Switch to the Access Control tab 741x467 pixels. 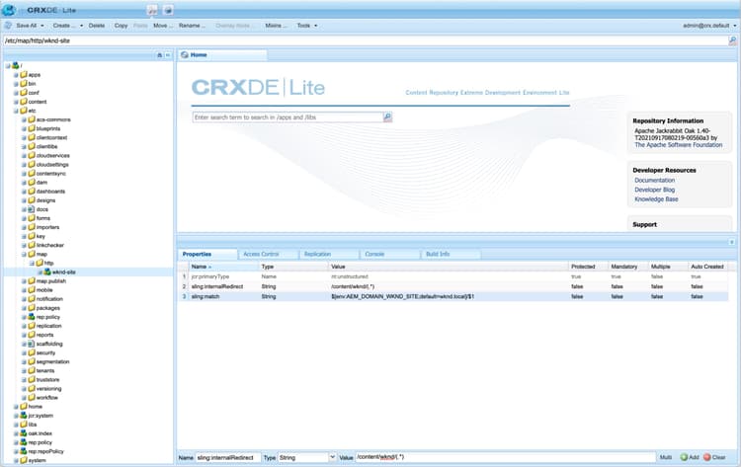tap(268, 254)
